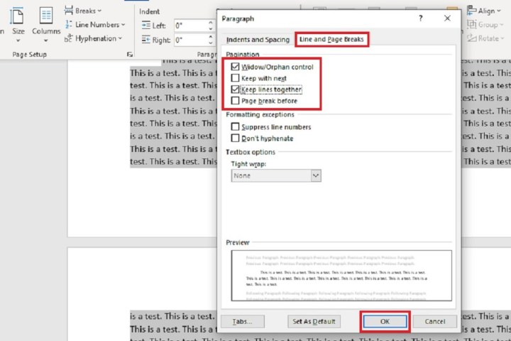This screenshot has height=341, width=511.
Task: Click the Line Numbers icon
Action: [69, 24]
